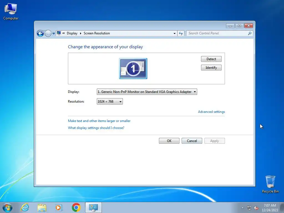The image size is (284, 213).
Task: Click the double chevron before Display breadcrumb
Action: click(64, 33)
